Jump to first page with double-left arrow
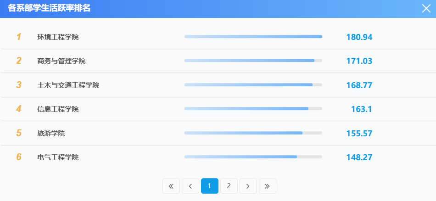The image size is (436, 201). pos(171,186)
